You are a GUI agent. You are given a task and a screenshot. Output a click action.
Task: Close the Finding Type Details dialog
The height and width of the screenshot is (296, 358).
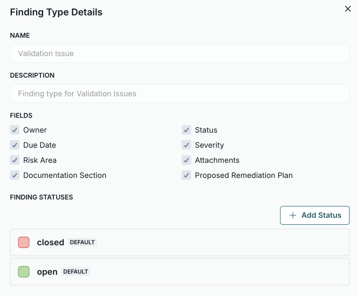348,9
